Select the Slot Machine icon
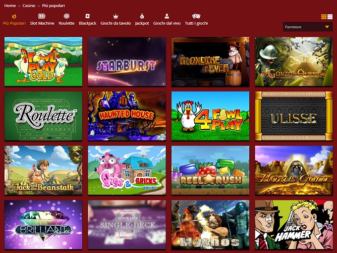The height and width of the screenshot is (253, 337). [42, 16]
